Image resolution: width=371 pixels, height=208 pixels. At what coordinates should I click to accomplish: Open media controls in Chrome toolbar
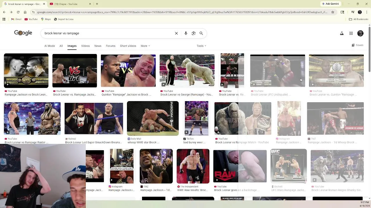click(x=353, y=12)
